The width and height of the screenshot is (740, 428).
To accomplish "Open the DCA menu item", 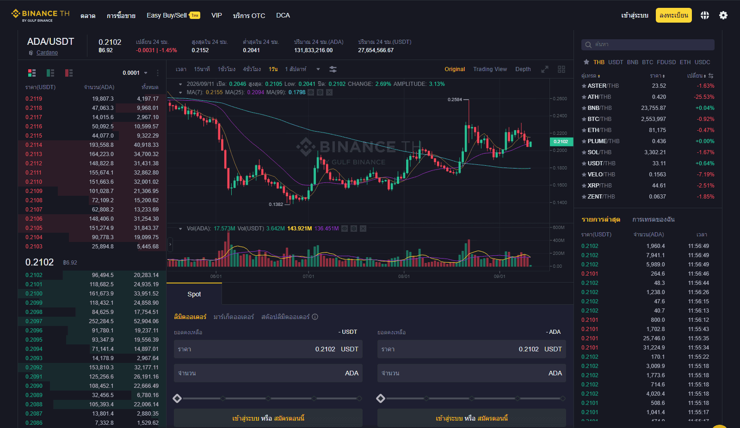I will pyautogui.click(x=283, y=15).
